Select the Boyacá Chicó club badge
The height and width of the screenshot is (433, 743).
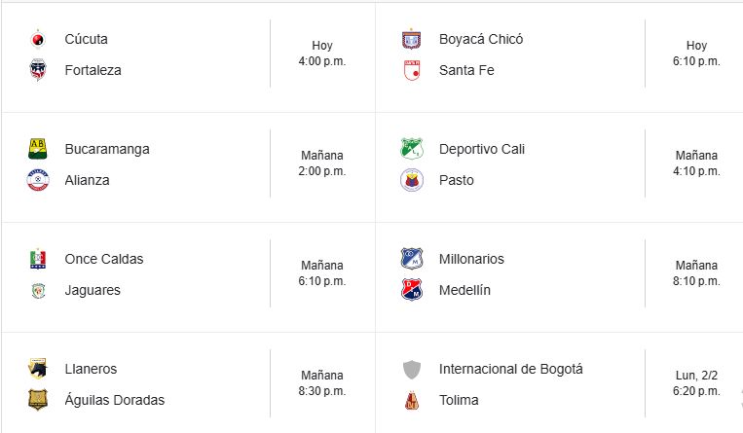(x=412, y=40)
